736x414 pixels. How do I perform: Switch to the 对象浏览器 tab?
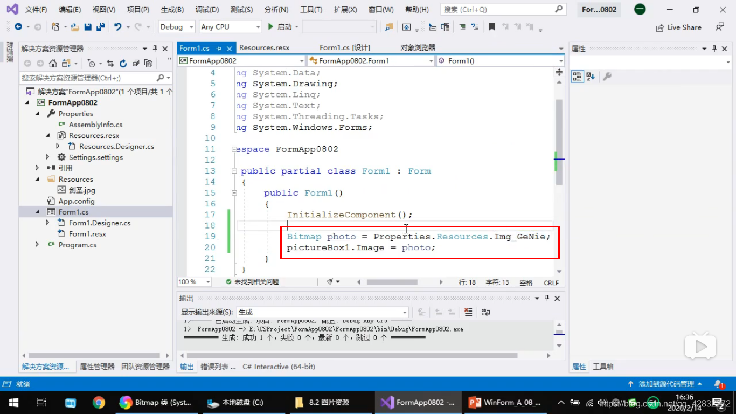coord(418,48)
